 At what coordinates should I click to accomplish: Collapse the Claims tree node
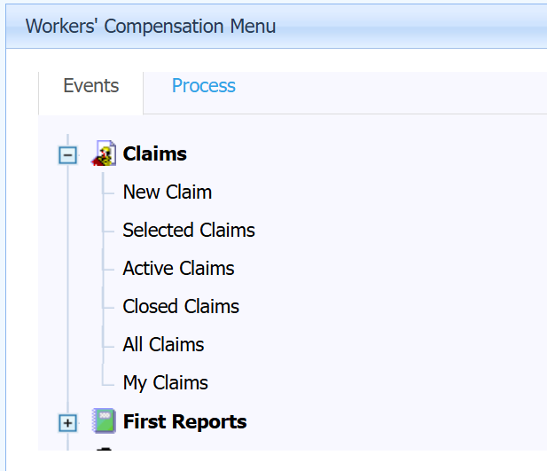coord(67,154)
